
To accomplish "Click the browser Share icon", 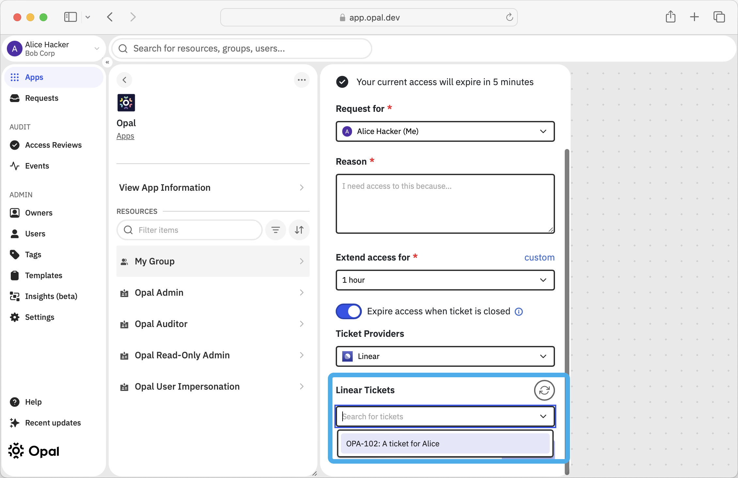I will coord(671,17).
